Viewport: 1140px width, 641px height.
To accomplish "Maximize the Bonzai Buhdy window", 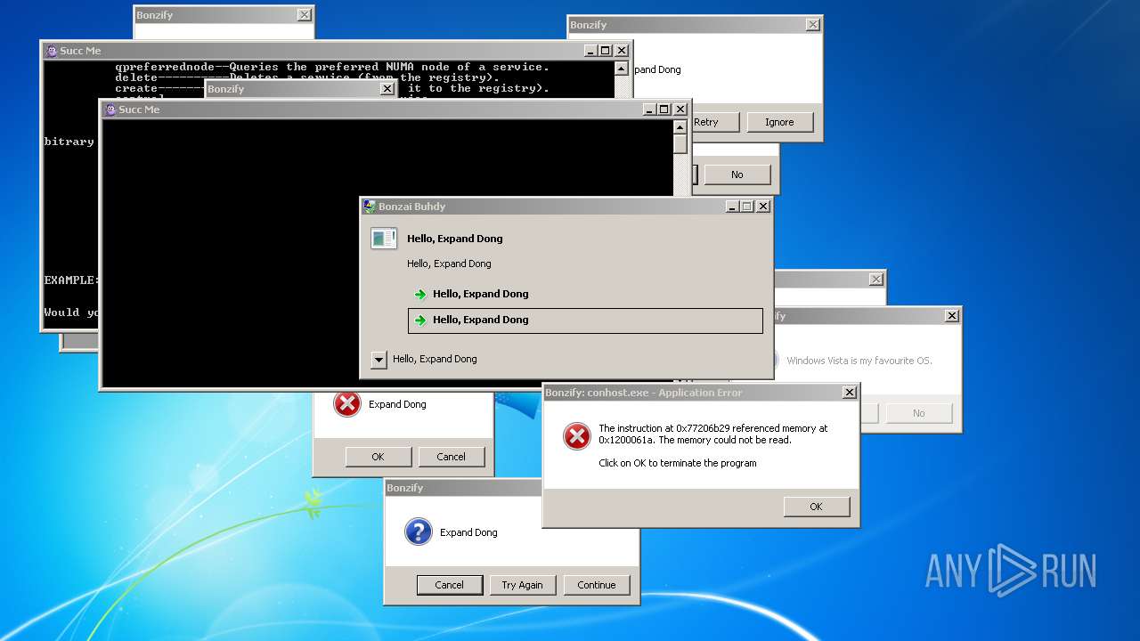I will tap(747, 207).
